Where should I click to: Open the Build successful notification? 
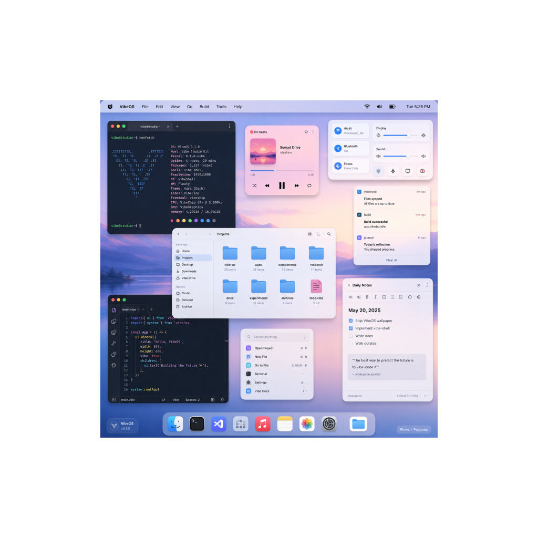coord(391,221)
